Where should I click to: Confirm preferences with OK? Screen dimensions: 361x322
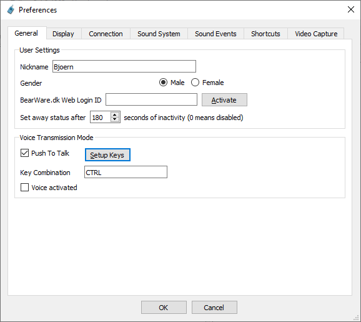point(164,307)
